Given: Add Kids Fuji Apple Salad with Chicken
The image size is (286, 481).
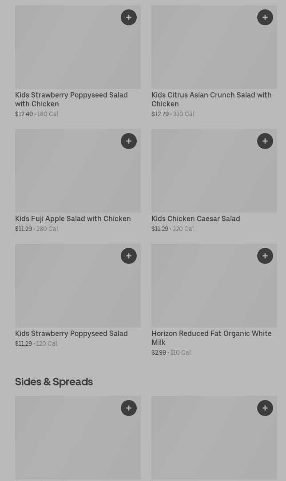Looking at the screenshot, I should pyautogui.click(x=129, y=141).
